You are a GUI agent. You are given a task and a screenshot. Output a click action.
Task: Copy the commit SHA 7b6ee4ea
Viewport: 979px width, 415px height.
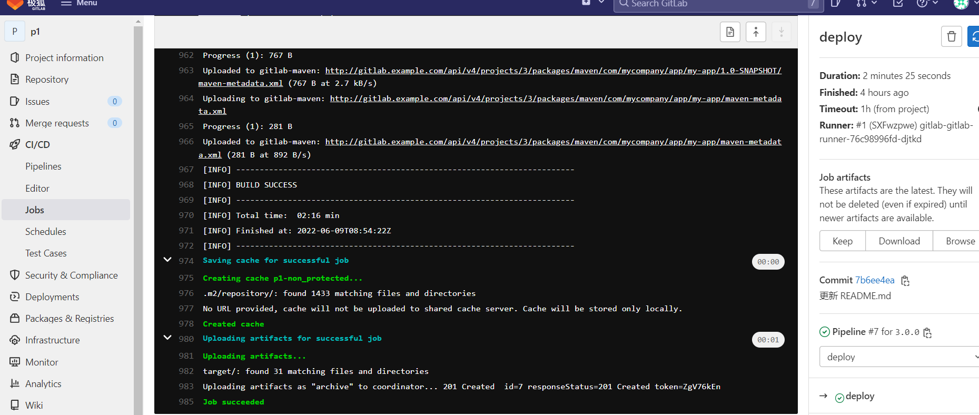point(905,281)
